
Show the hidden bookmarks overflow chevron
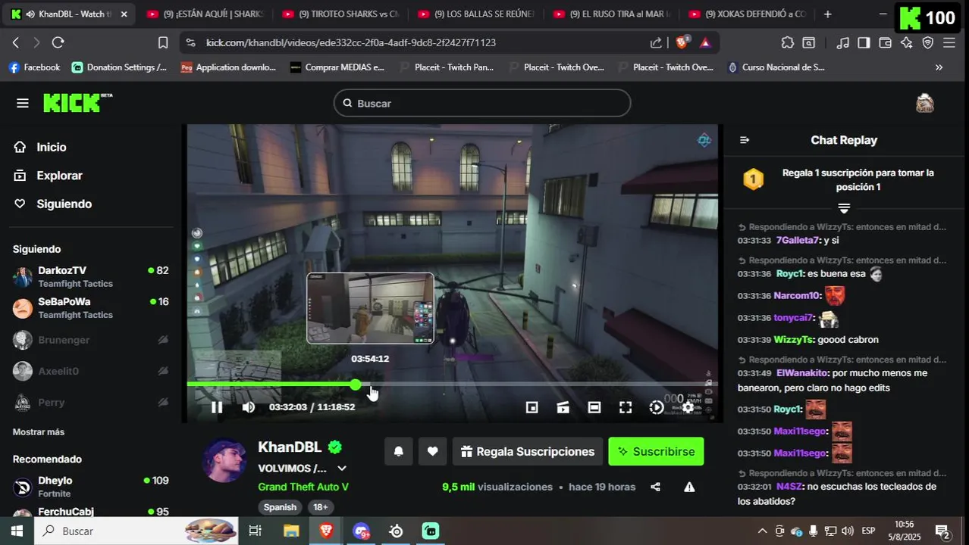[x=939, y=67]
